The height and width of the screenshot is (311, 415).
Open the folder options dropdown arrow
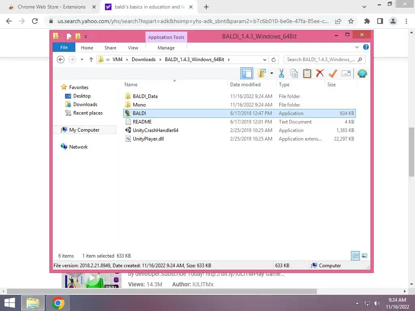pos(272,73)
